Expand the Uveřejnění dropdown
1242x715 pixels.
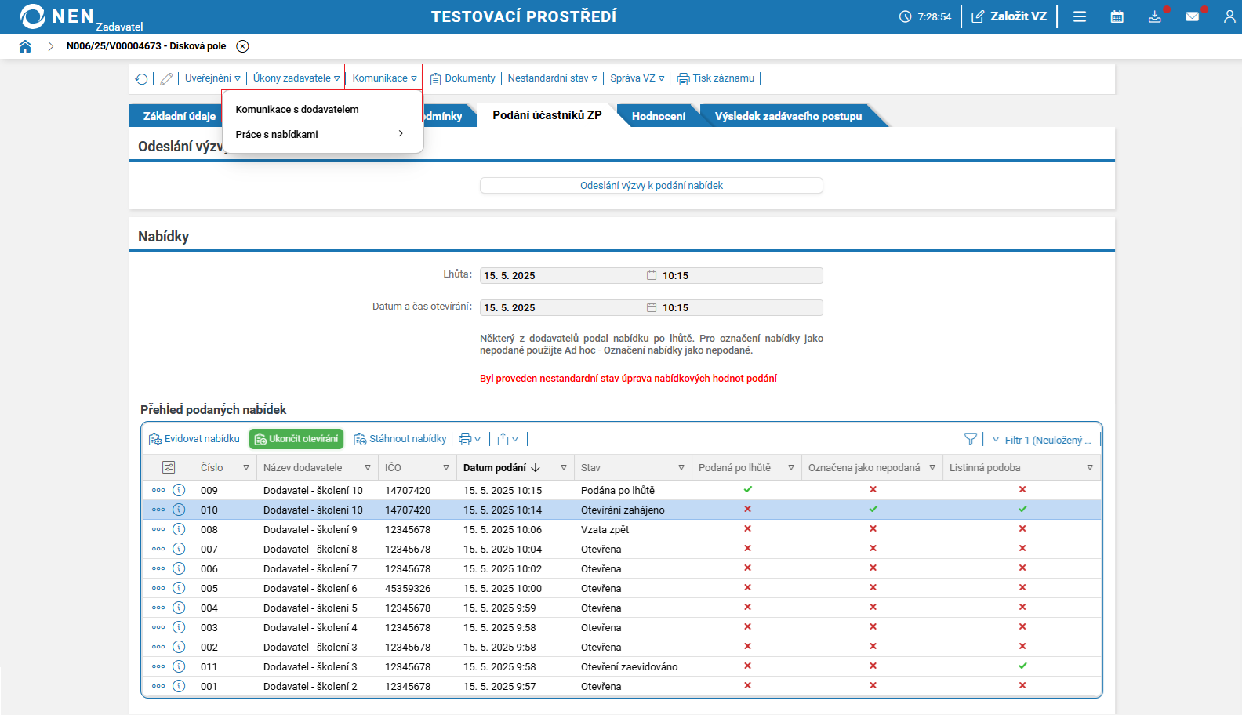(212, 78)
